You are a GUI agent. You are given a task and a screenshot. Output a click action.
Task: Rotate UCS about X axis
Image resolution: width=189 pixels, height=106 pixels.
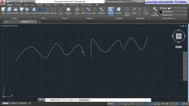[x=139, y=11]
